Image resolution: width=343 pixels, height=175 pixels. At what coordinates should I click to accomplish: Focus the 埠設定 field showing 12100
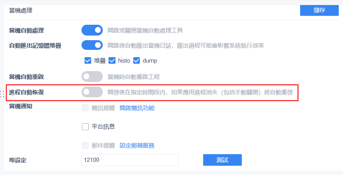130,160
